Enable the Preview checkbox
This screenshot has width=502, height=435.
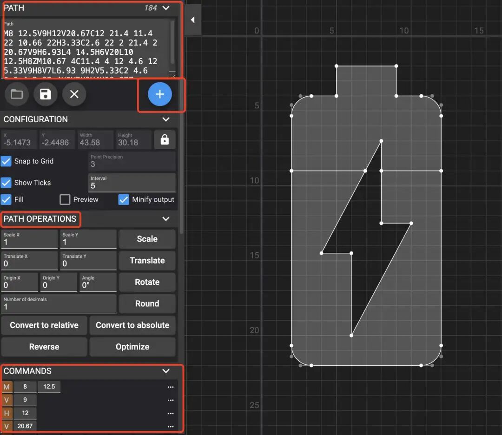coord(65,199)
